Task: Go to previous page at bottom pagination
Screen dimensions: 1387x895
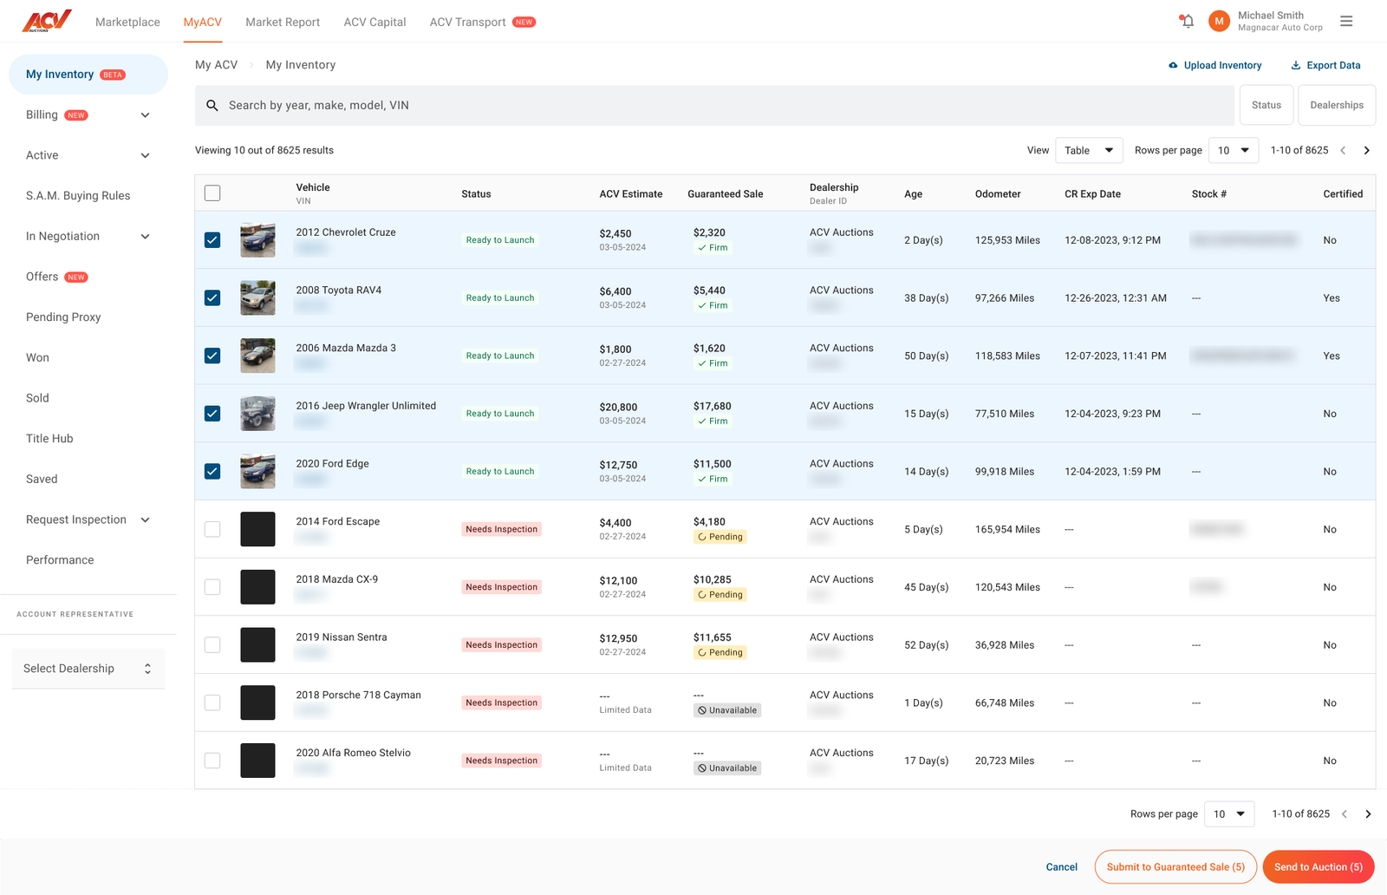Action: click(x=1345, y=813)
